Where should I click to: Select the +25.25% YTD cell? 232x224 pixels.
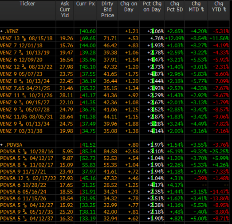tap(219, 152)
